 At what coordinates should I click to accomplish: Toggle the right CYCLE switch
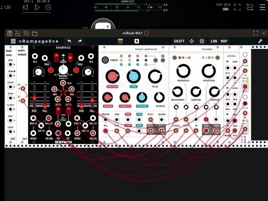[68, 111]
